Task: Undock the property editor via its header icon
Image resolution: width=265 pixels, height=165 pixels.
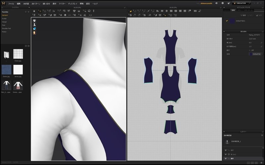Action: tap(263, 31)
